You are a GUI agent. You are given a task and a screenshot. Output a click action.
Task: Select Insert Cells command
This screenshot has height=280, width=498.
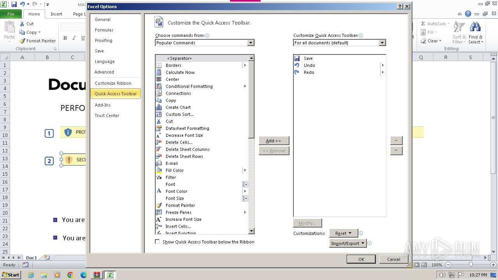202,226
